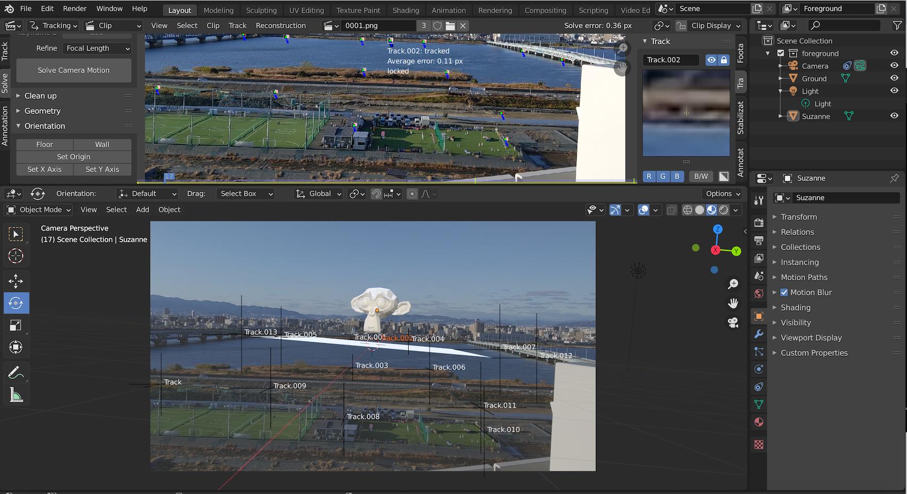Open the Physics properties tab icon

[x=759, y=369]
